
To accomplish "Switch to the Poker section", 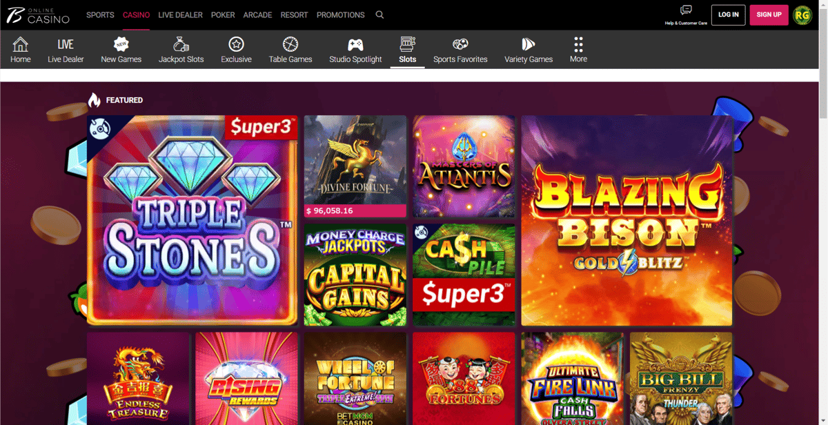I will coord(223,14).
